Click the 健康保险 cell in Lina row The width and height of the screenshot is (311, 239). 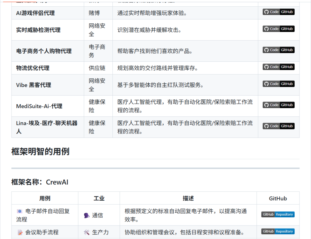[x=97, y=127]
